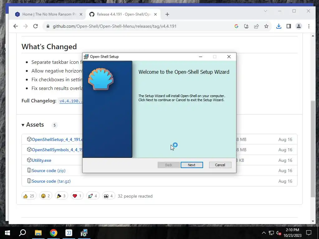Click the zip file icon beside Source code (zip)
The height and width of the screenshot is (239, 319).
click(x=29, y=170)
